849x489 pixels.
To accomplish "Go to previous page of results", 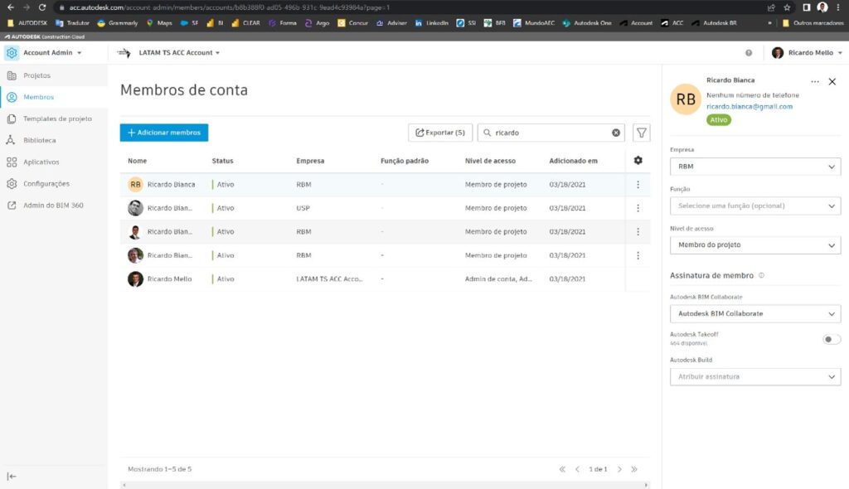I will [x=577, y=469].
